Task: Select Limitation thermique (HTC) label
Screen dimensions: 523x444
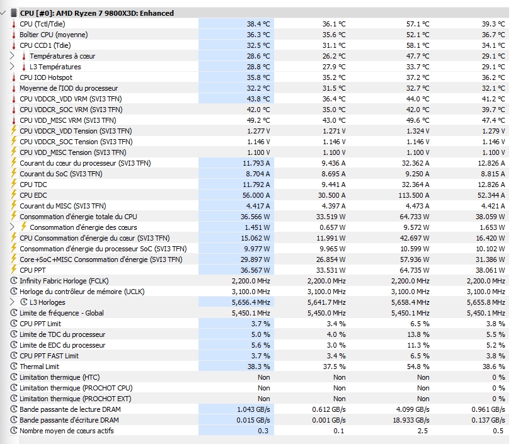Action: pos(60,377)
